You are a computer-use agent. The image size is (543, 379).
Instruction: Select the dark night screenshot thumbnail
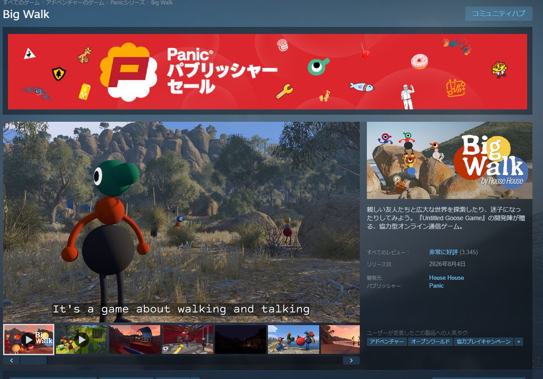click(240, 339)
